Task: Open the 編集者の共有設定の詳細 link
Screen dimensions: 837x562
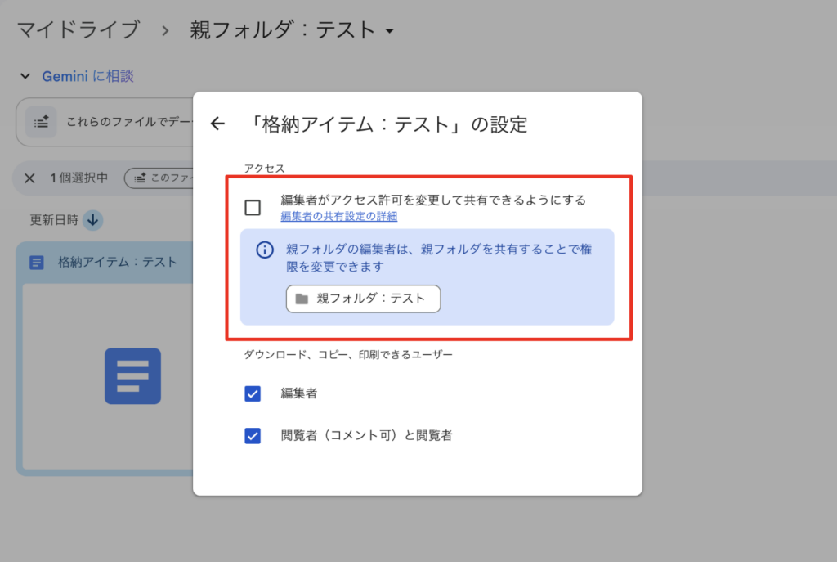Action: click(338, 217)
